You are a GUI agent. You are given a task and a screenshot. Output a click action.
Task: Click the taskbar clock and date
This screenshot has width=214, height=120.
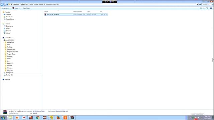pyautogui.click(x=207, y=118)
